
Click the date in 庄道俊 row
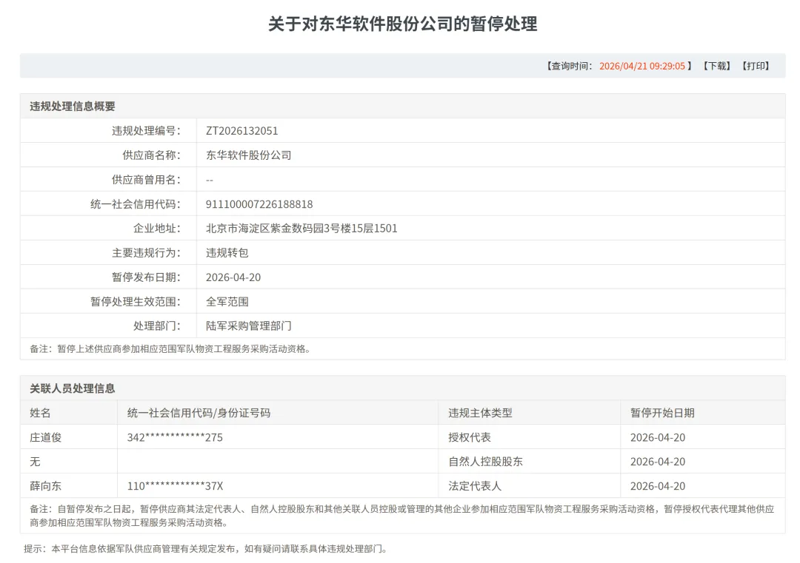coord(658,438)
